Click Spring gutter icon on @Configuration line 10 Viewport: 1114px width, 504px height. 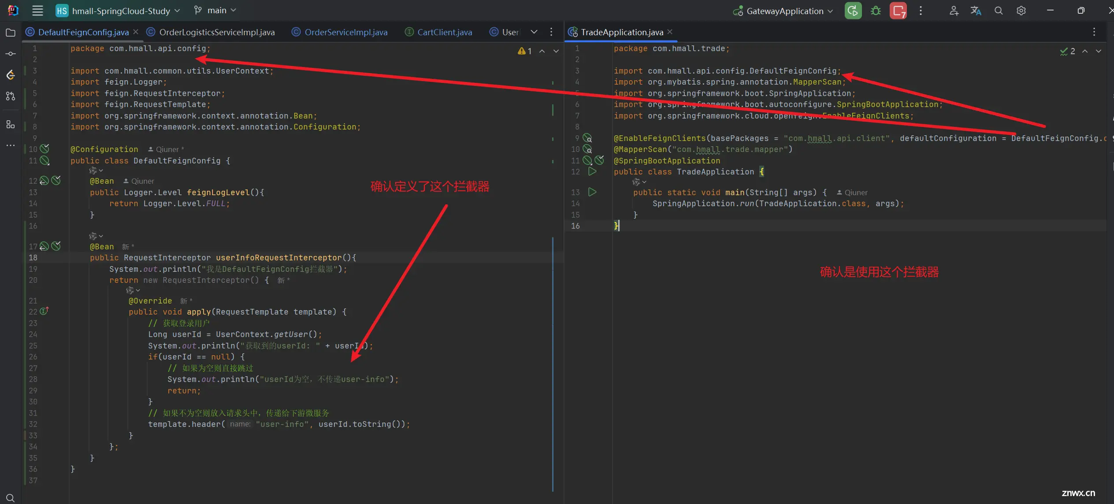(x=45, y=148)
